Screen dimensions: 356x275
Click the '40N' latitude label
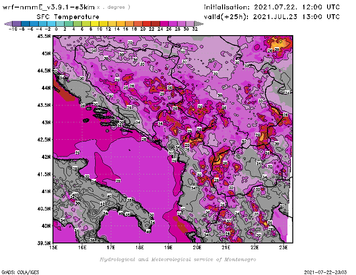tap(46, 226)
